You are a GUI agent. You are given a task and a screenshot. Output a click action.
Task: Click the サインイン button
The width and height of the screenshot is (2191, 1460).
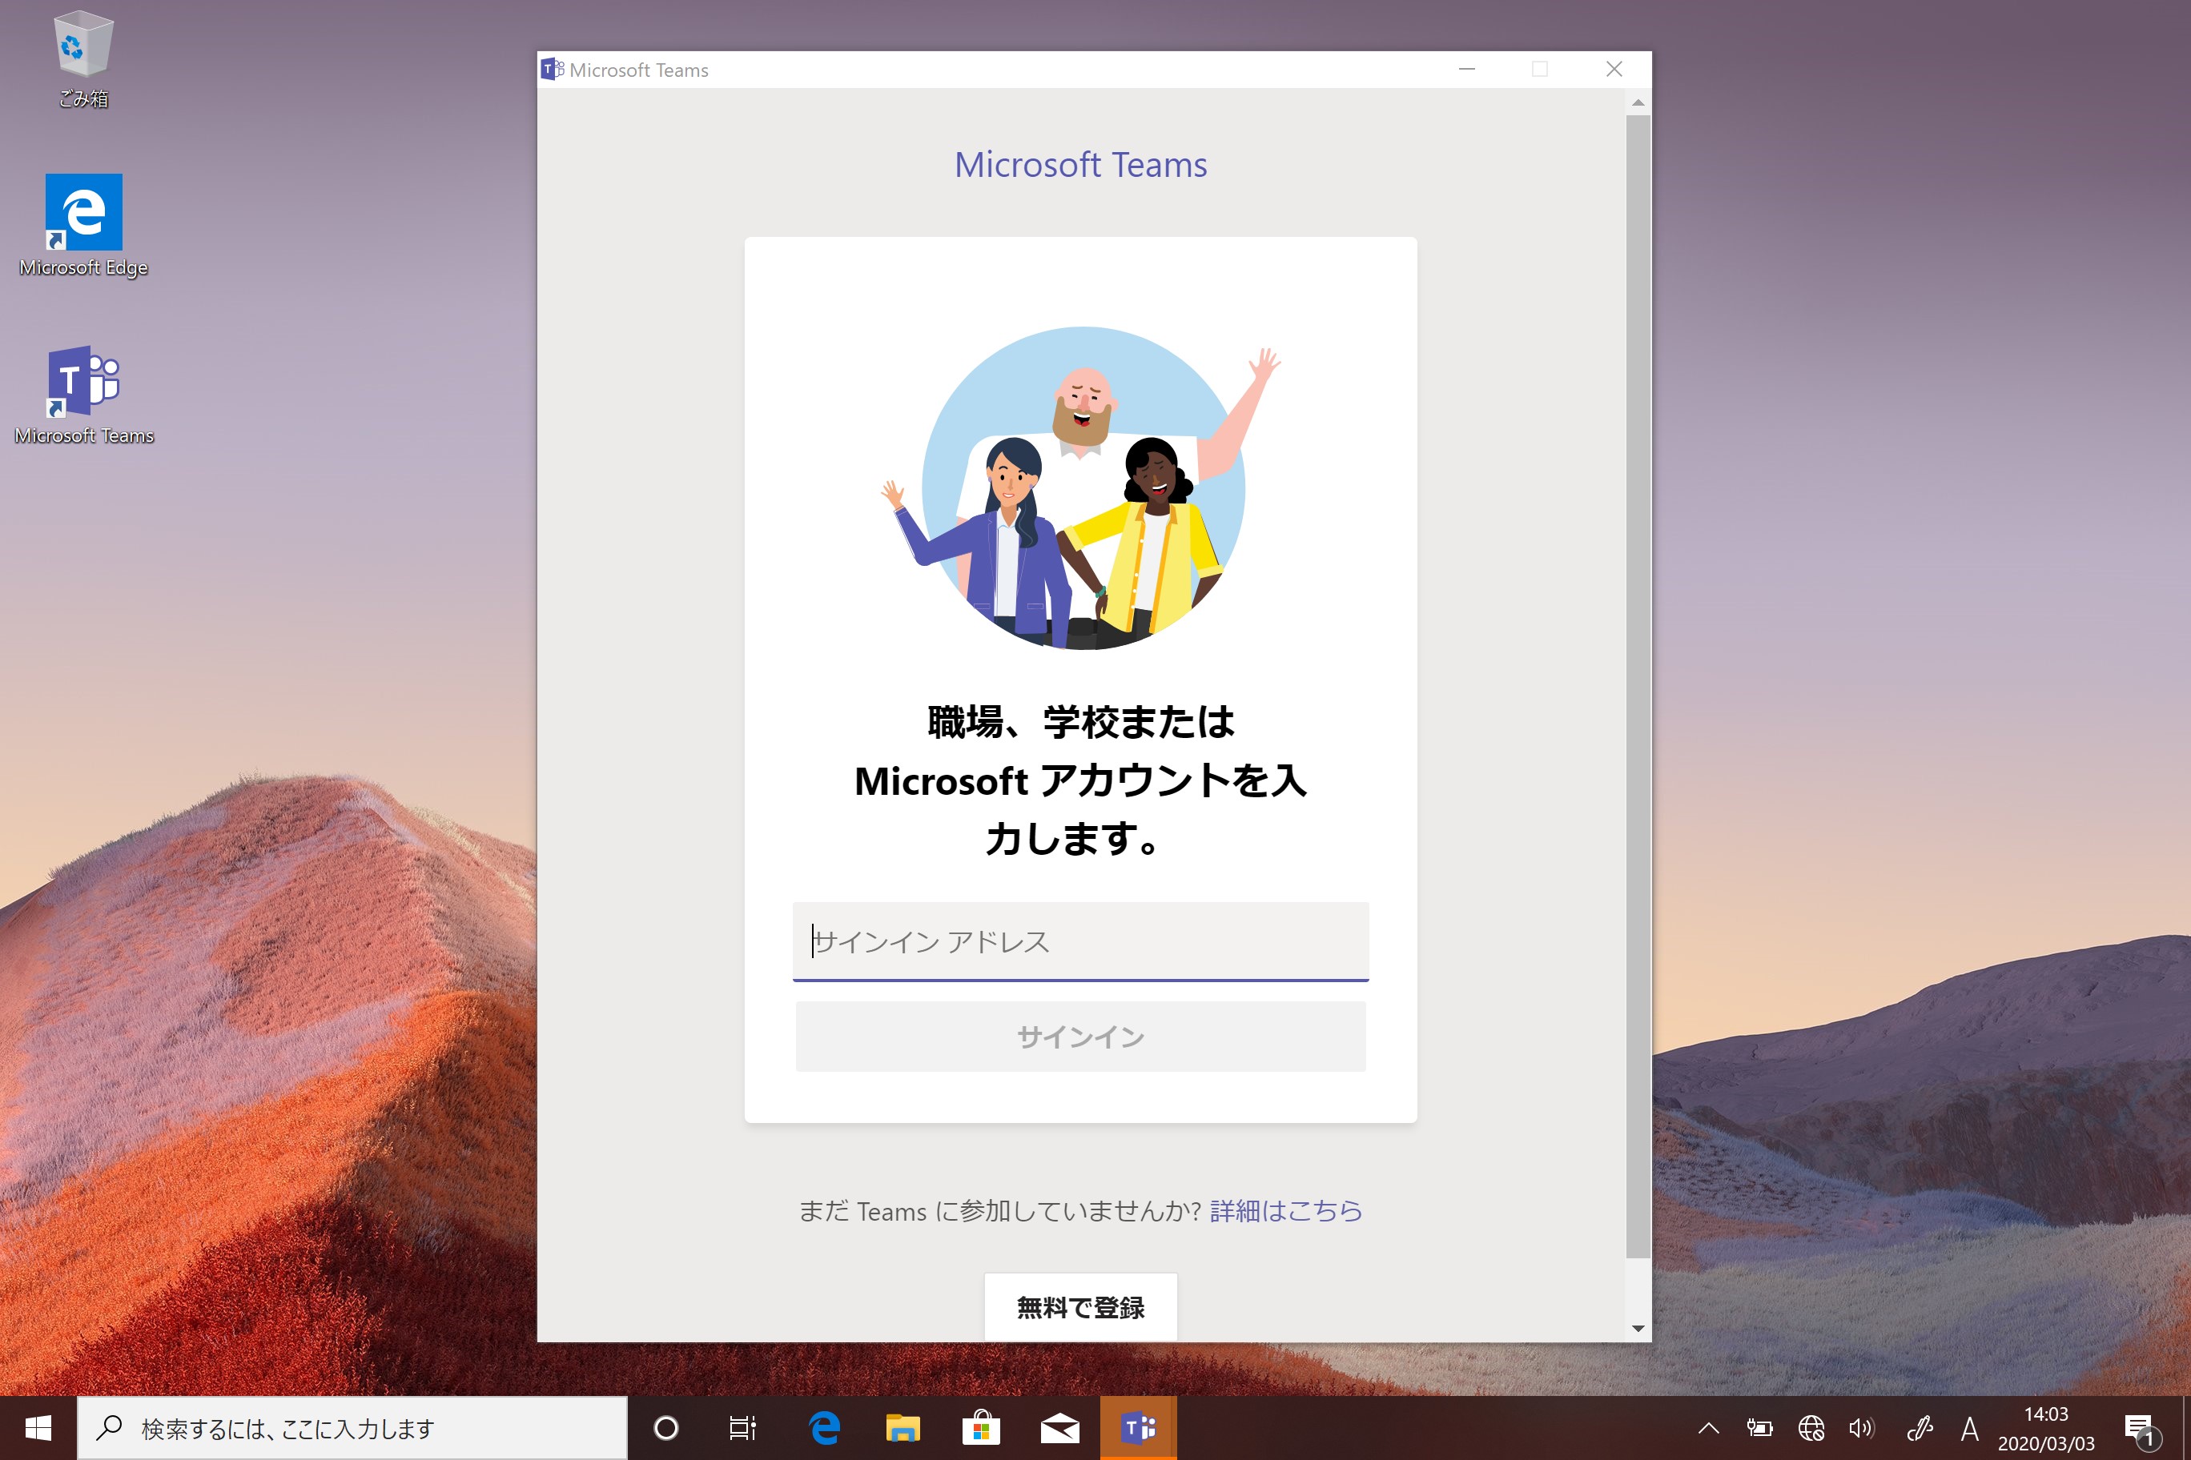(1080, 1037)
